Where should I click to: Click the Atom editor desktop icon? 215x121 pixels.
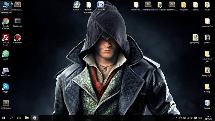coord(6,55)
